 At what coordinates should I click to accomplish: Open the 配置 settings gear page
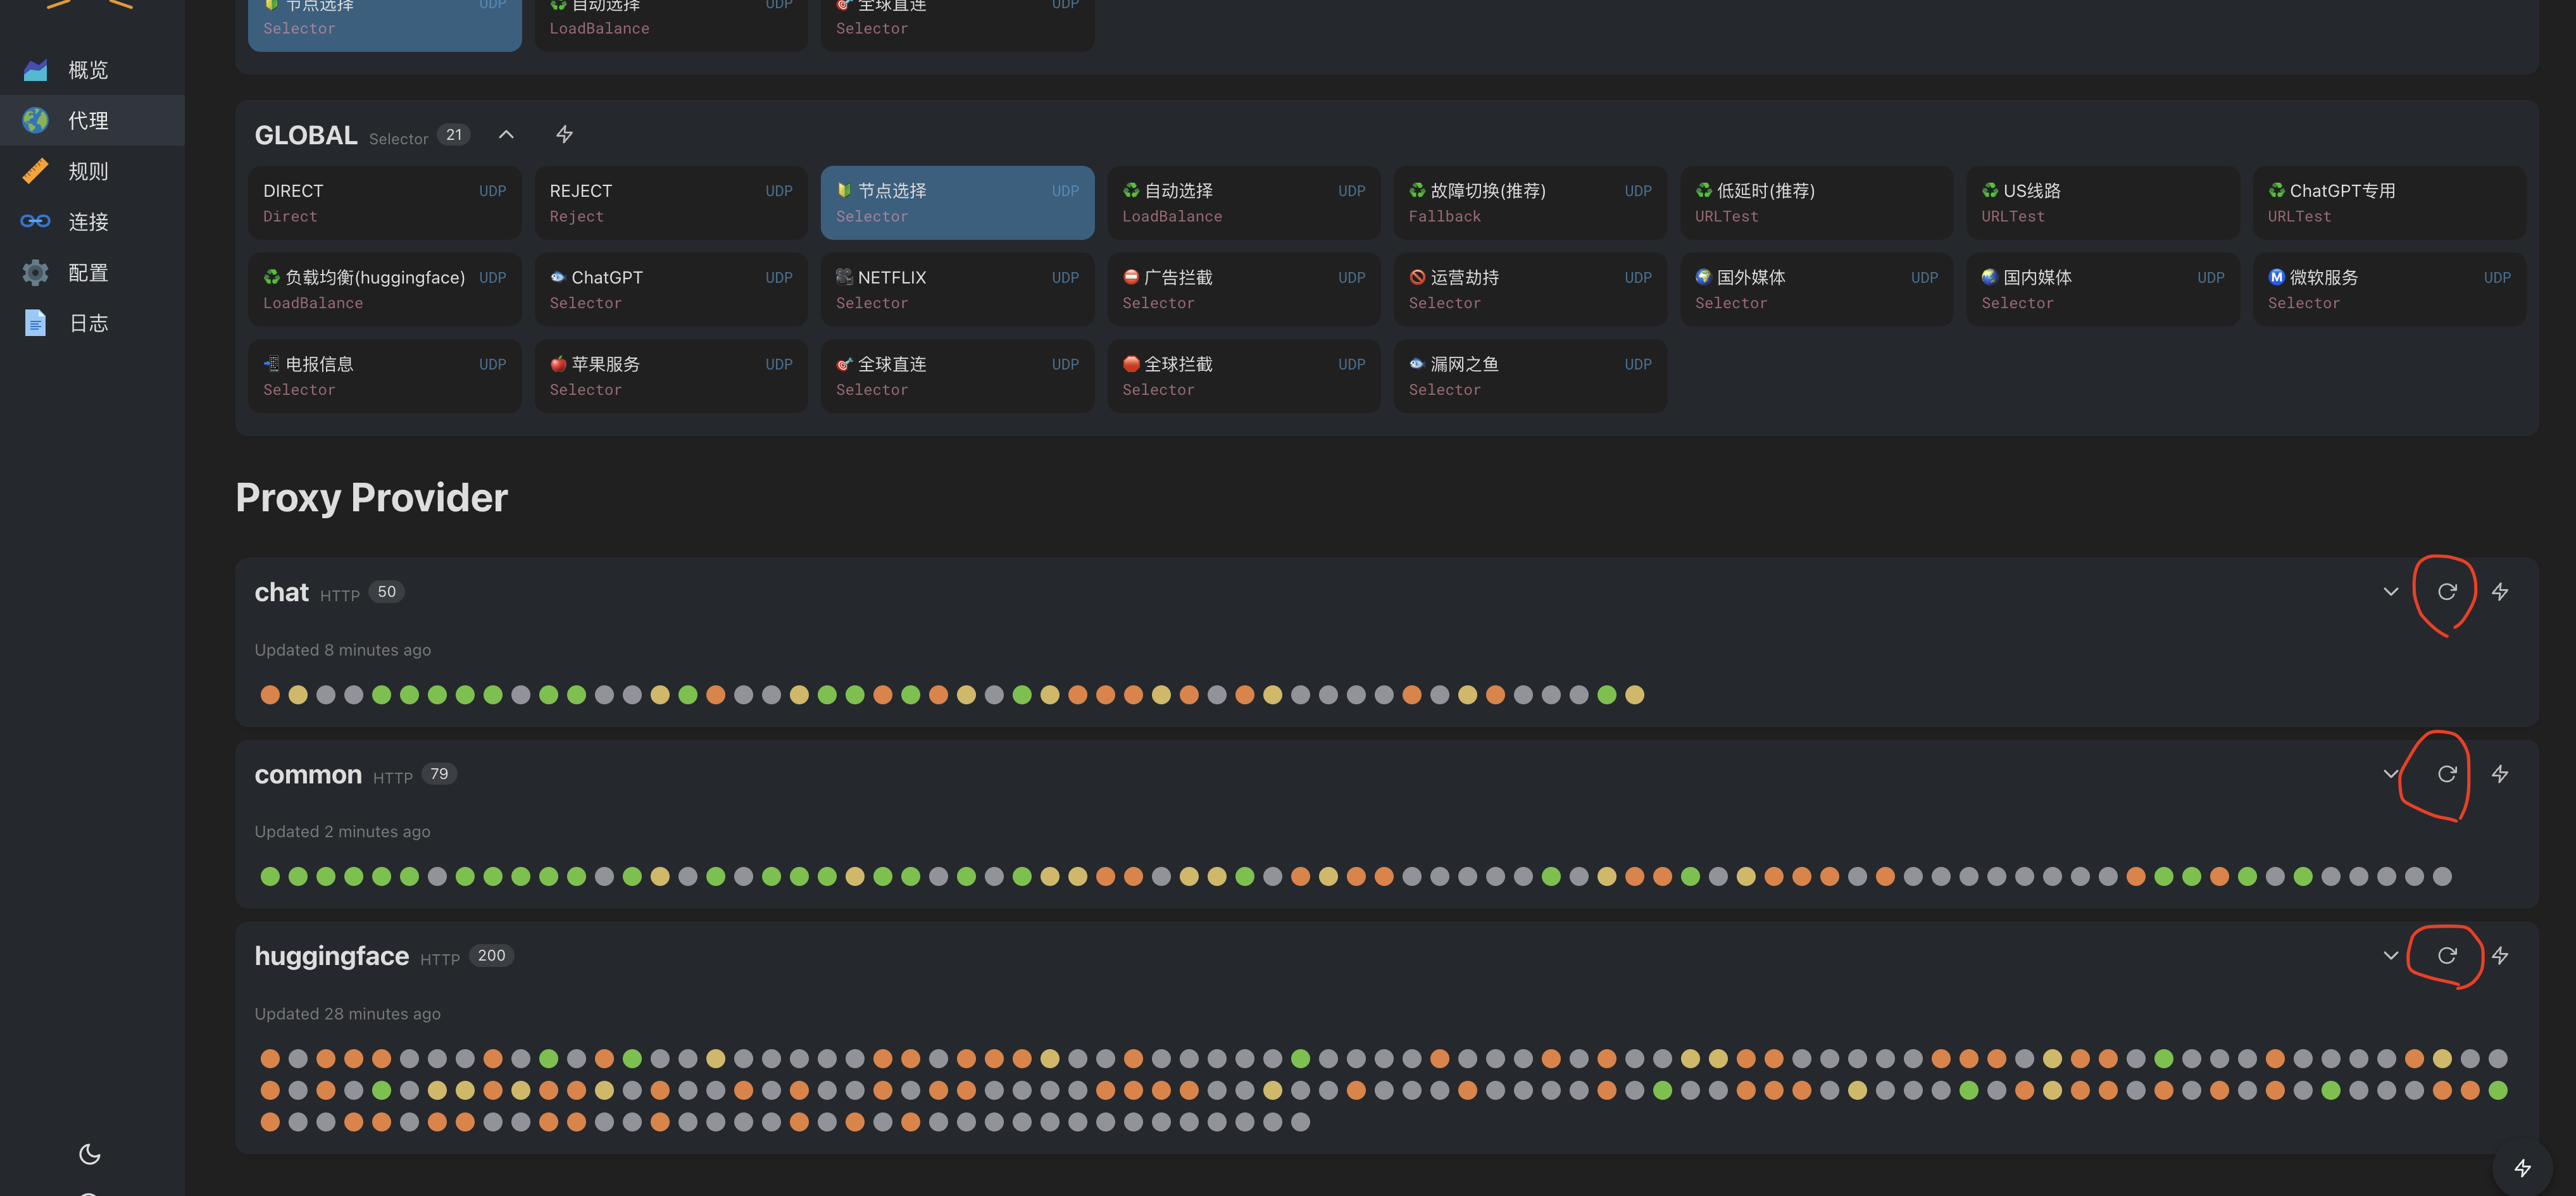click(88, 273)
